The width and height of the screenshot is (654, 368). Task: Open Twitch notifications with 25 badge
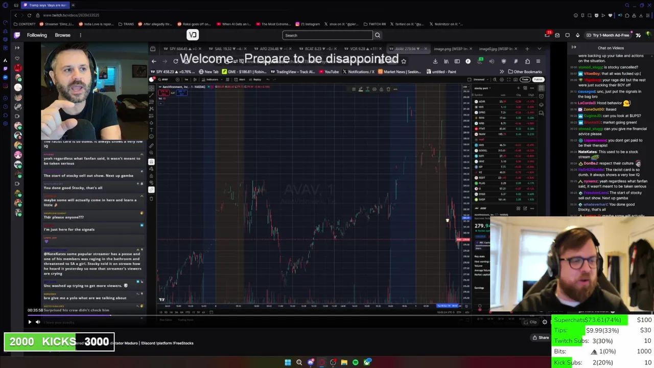coord(548,35)
